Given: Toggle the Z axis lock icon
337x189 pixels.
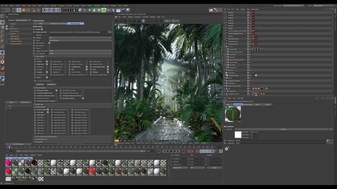Looking at the screenshot, I should pos(54,10).
